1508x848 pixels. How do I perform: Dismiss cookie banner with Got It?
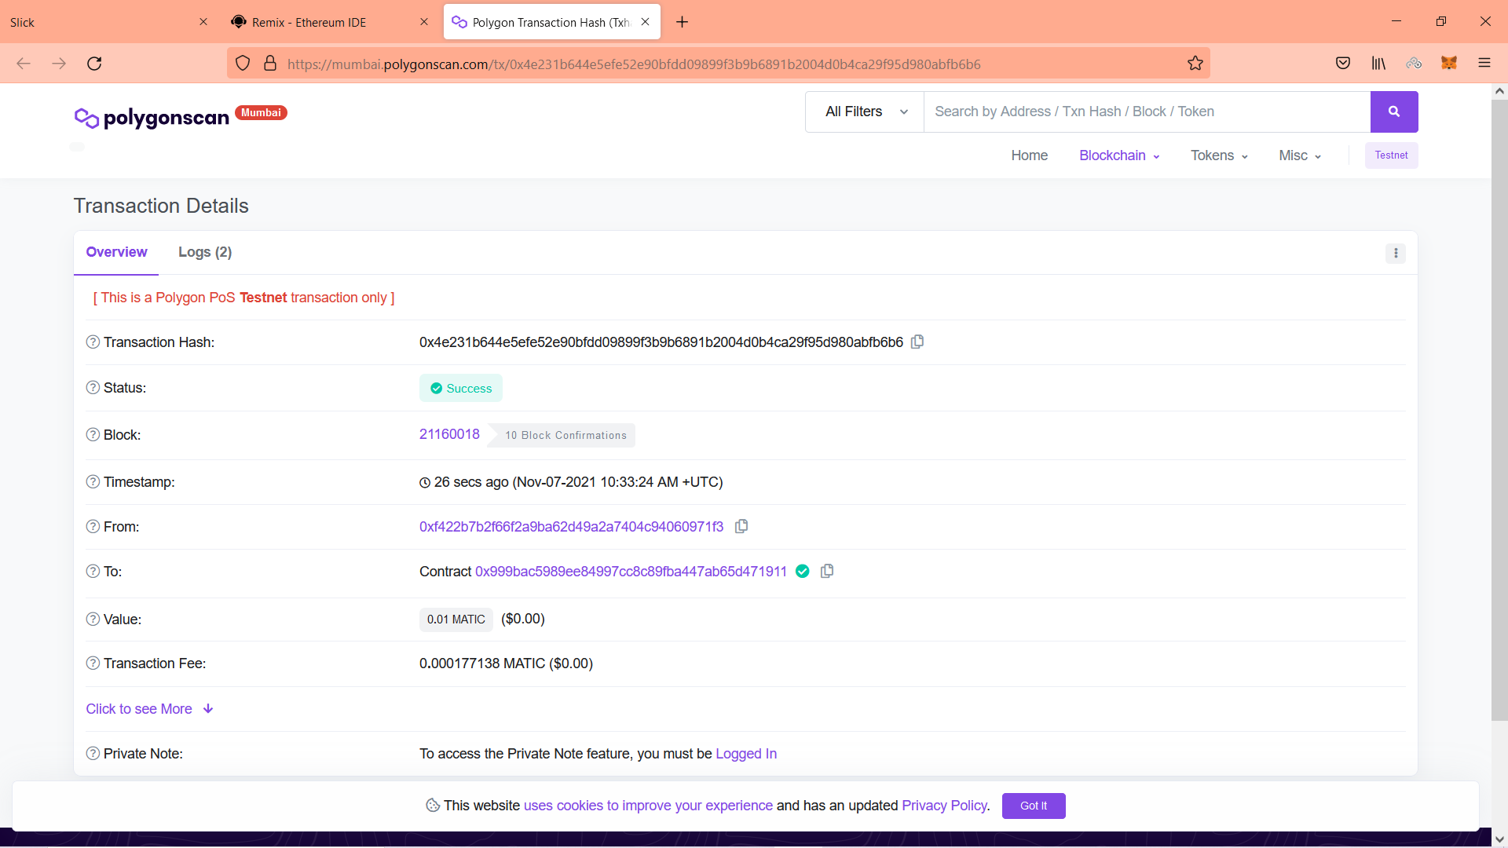click(1033, 806)
